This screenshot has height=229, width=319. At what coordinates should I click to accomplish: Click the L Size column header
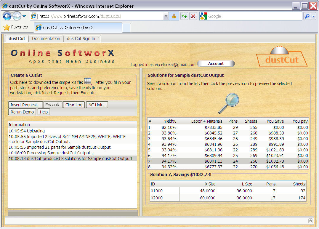tap(247, 184)
